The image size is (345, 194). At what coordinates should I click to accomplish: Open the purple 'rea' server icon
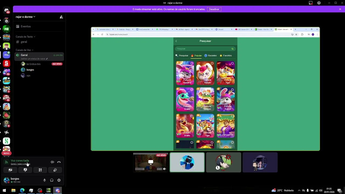6,55
